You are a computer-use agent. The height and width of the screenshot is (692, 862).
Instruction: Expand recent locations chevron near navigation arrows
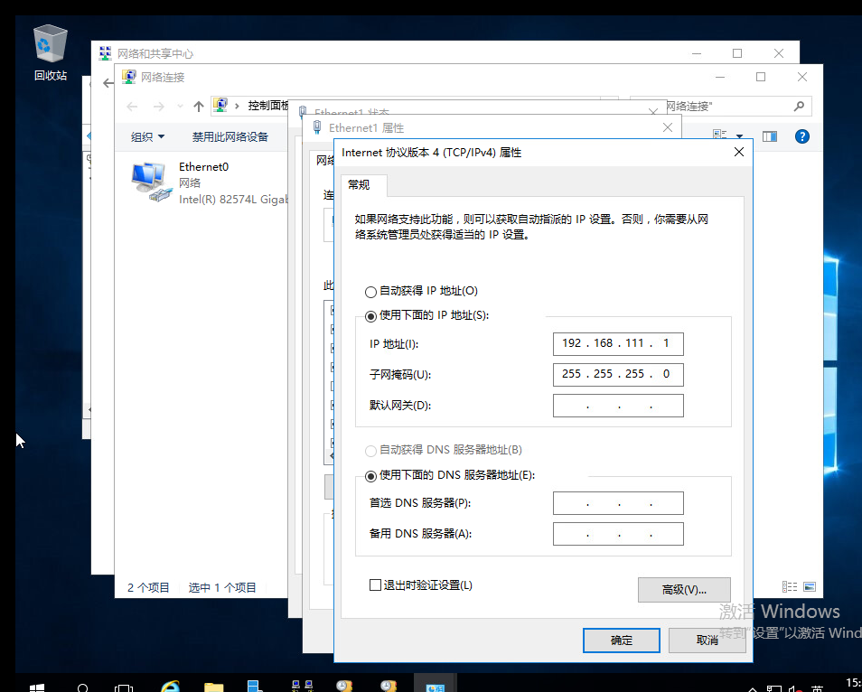[180, 106]
